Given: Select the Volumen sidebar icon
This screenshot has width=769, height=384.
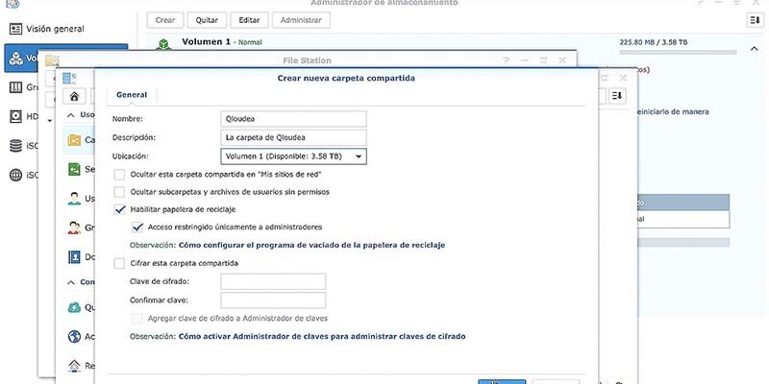Looking at the screenshot, I should click(x=16, y=59).
